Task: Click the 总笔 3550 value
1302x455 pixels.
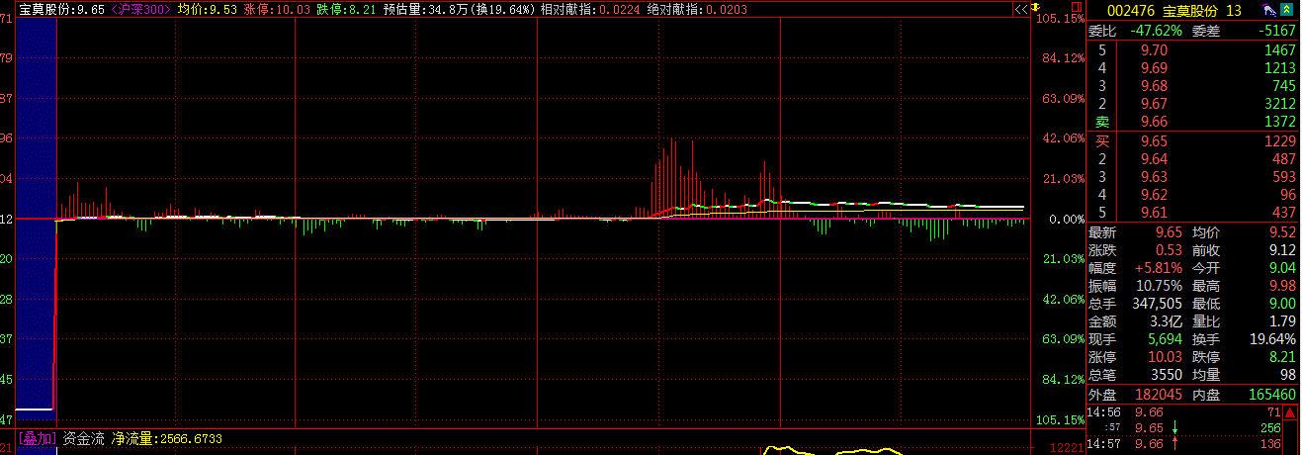Action: click(x=1168, y=375)
